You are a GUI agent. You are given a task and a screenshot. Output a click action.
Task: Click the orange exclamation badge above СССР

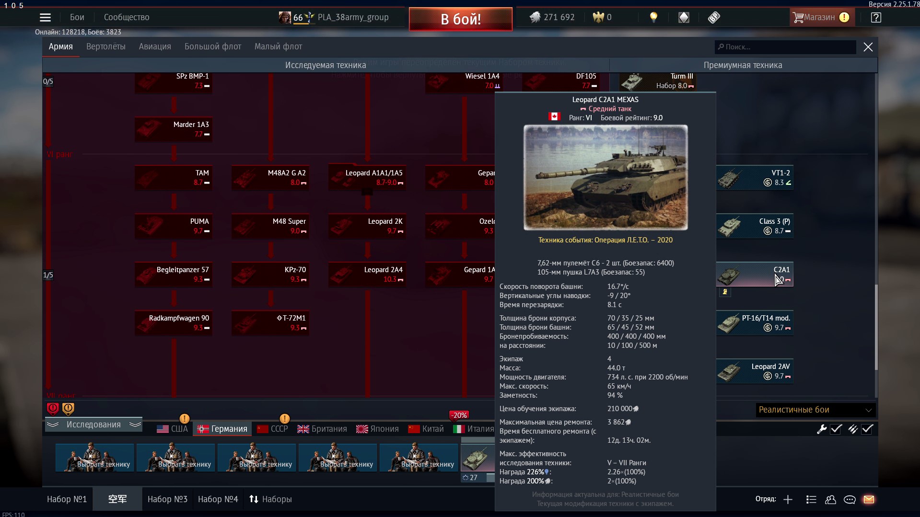tap(284, 418)
